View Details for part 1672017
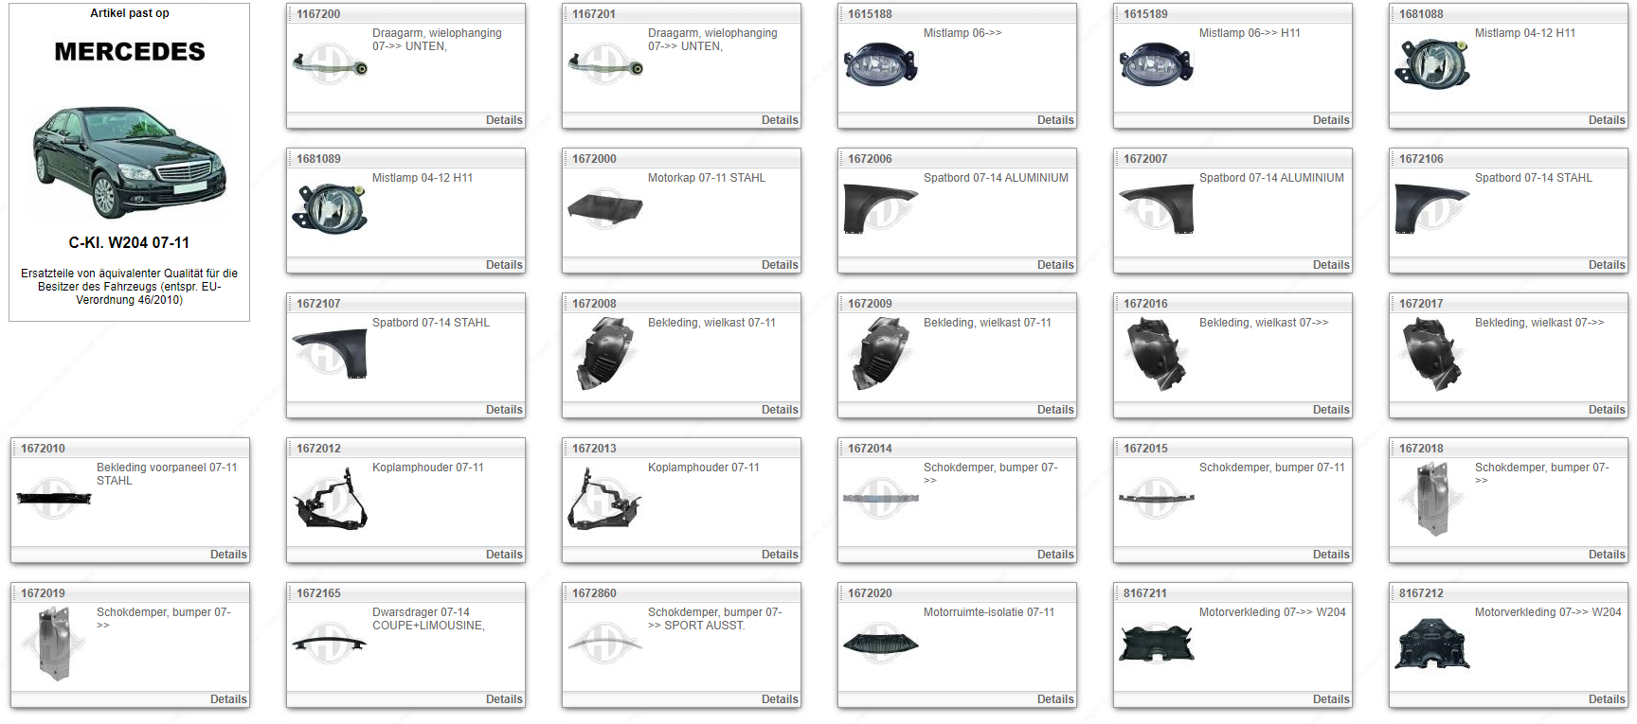Viewport: 1637px width, 724px height. coord(1607,410)
